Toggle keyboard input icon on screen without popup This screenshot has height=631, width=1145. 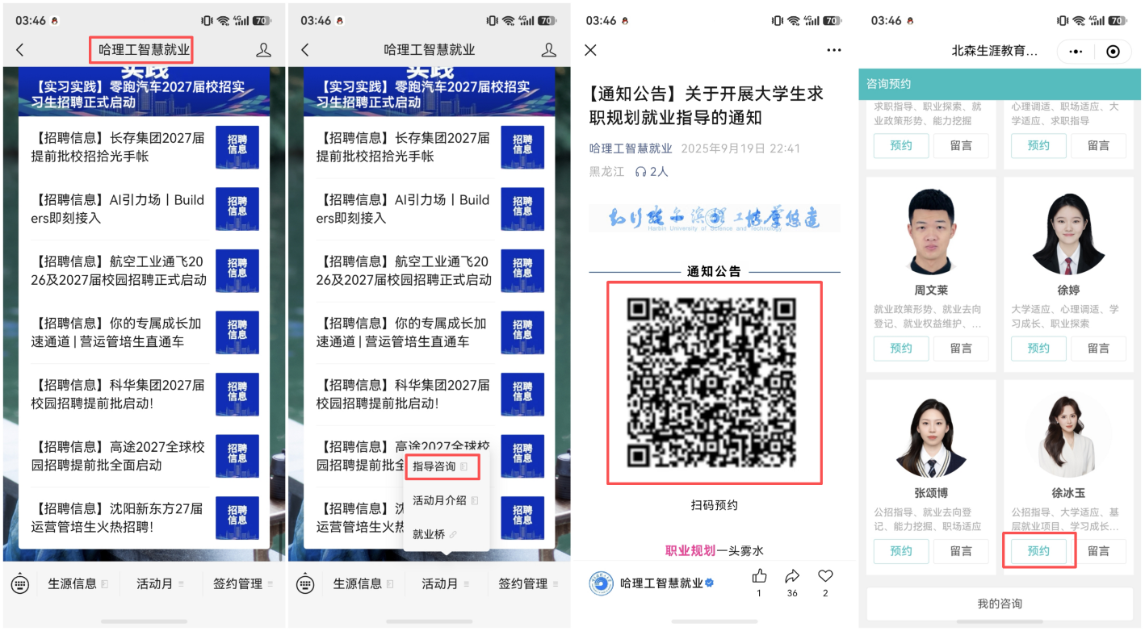pyautogui.click(x=20, y=583)
